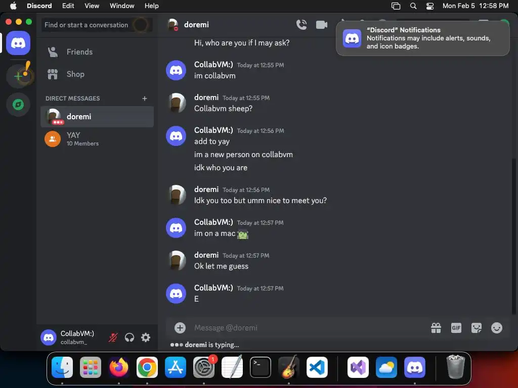
Task: Open the Shop page
Action: [97, 74]
